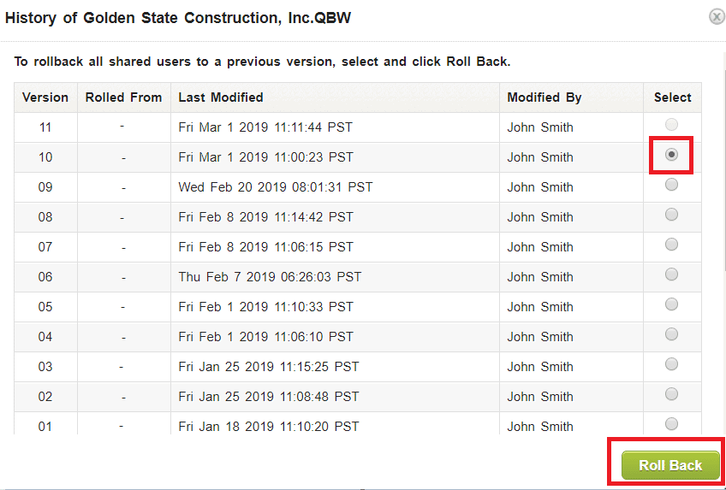Select radio button for version 09

[672, 185]
